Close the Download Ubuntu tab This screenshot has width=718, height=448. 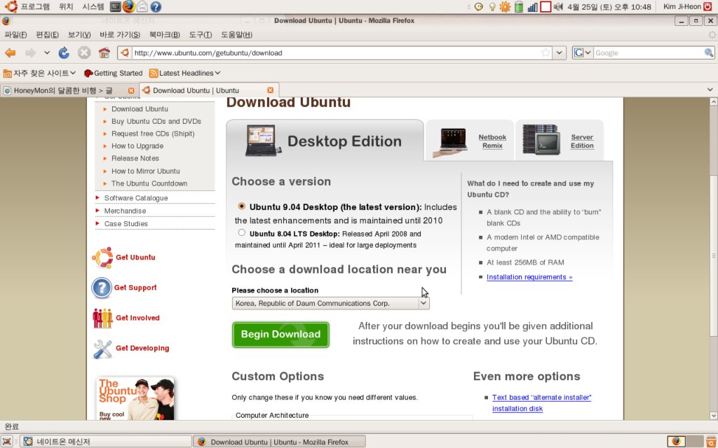click(270, 90)
